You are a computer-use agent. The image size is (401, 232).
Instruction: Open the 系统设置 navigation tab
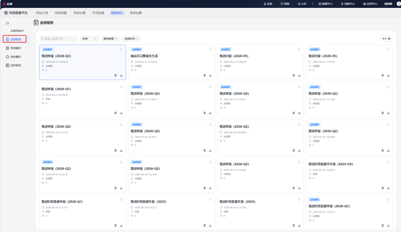point(136,13)
